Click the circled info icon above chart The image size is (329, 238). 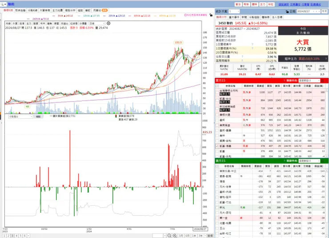click(185, 15)
